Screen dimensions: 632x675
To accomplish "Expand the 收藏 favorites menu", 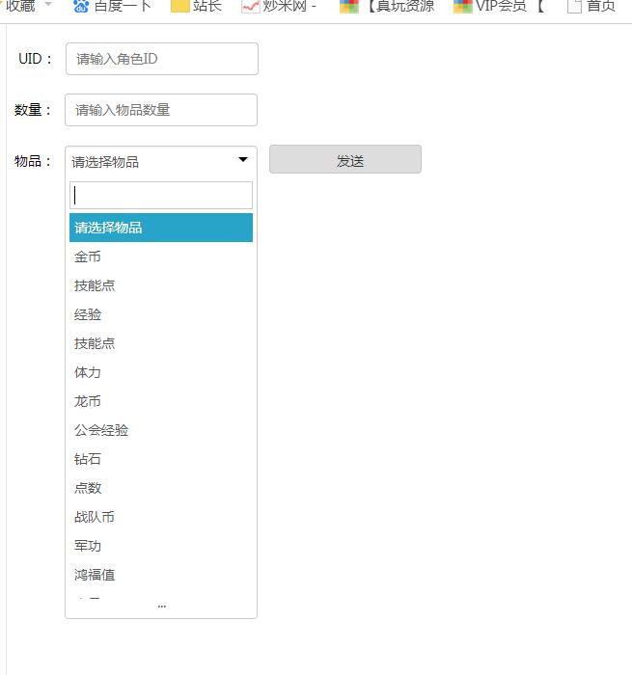I will pyautogui.click(x=27, y=6).
